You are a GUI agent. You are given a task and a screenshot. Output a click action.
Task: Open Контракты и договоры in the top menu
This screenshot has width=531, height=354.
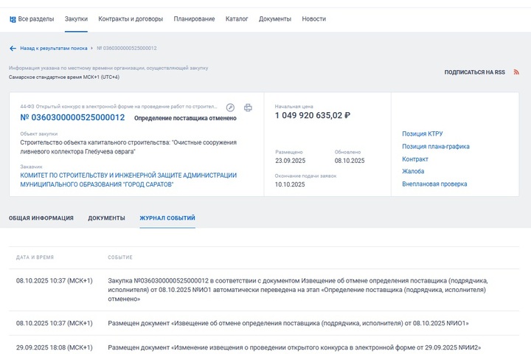131,18
